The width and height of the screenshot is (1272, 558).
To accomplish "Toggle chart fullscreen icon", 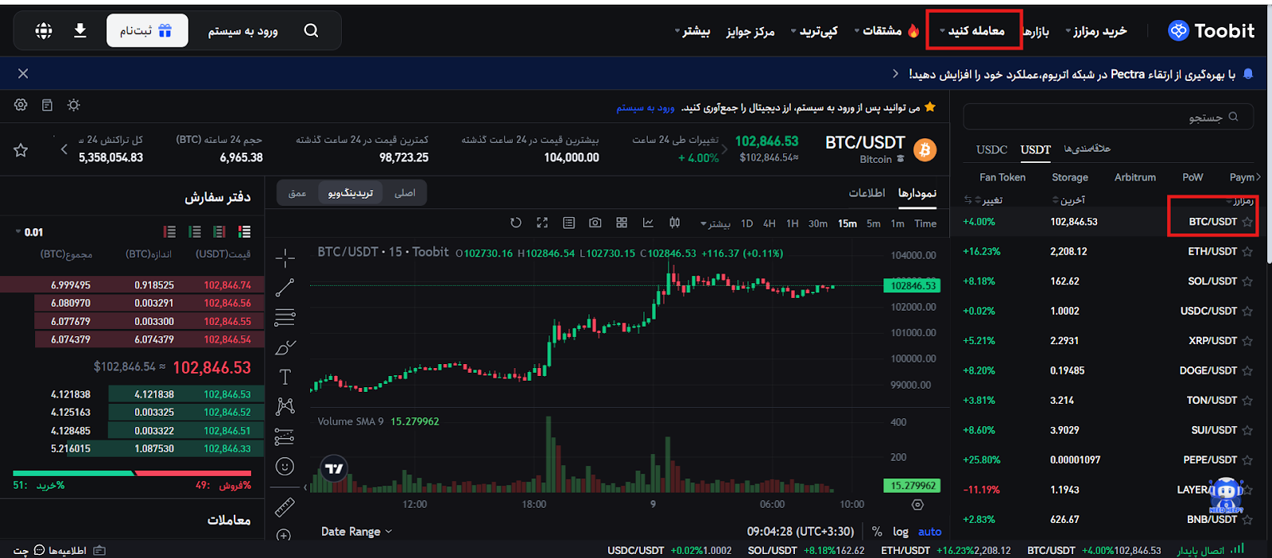I will [542, 223].
